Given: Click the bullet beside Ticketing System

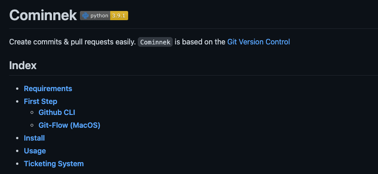Looking at the screenshot, I should (17, 164).
